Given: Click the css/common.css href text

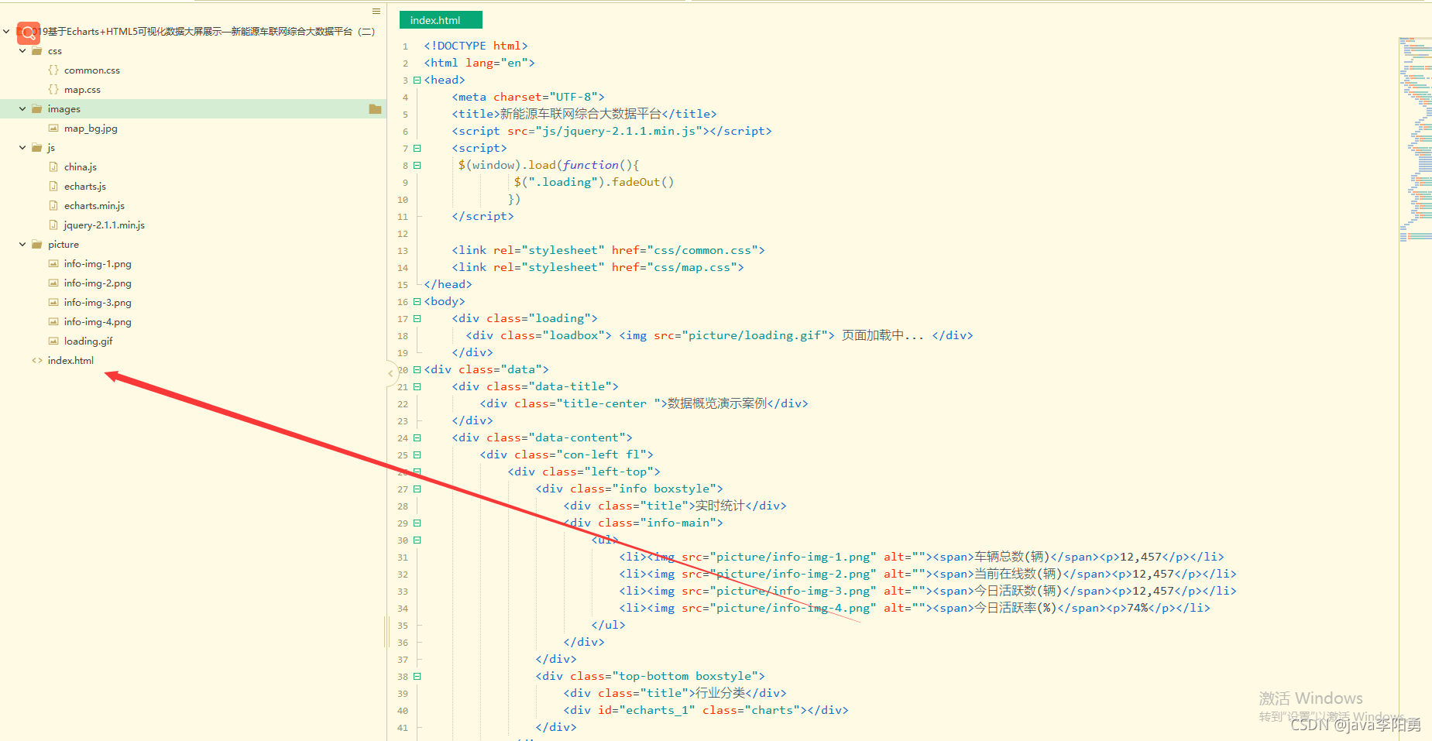Looking at the screenshot, I should (702, 250).
